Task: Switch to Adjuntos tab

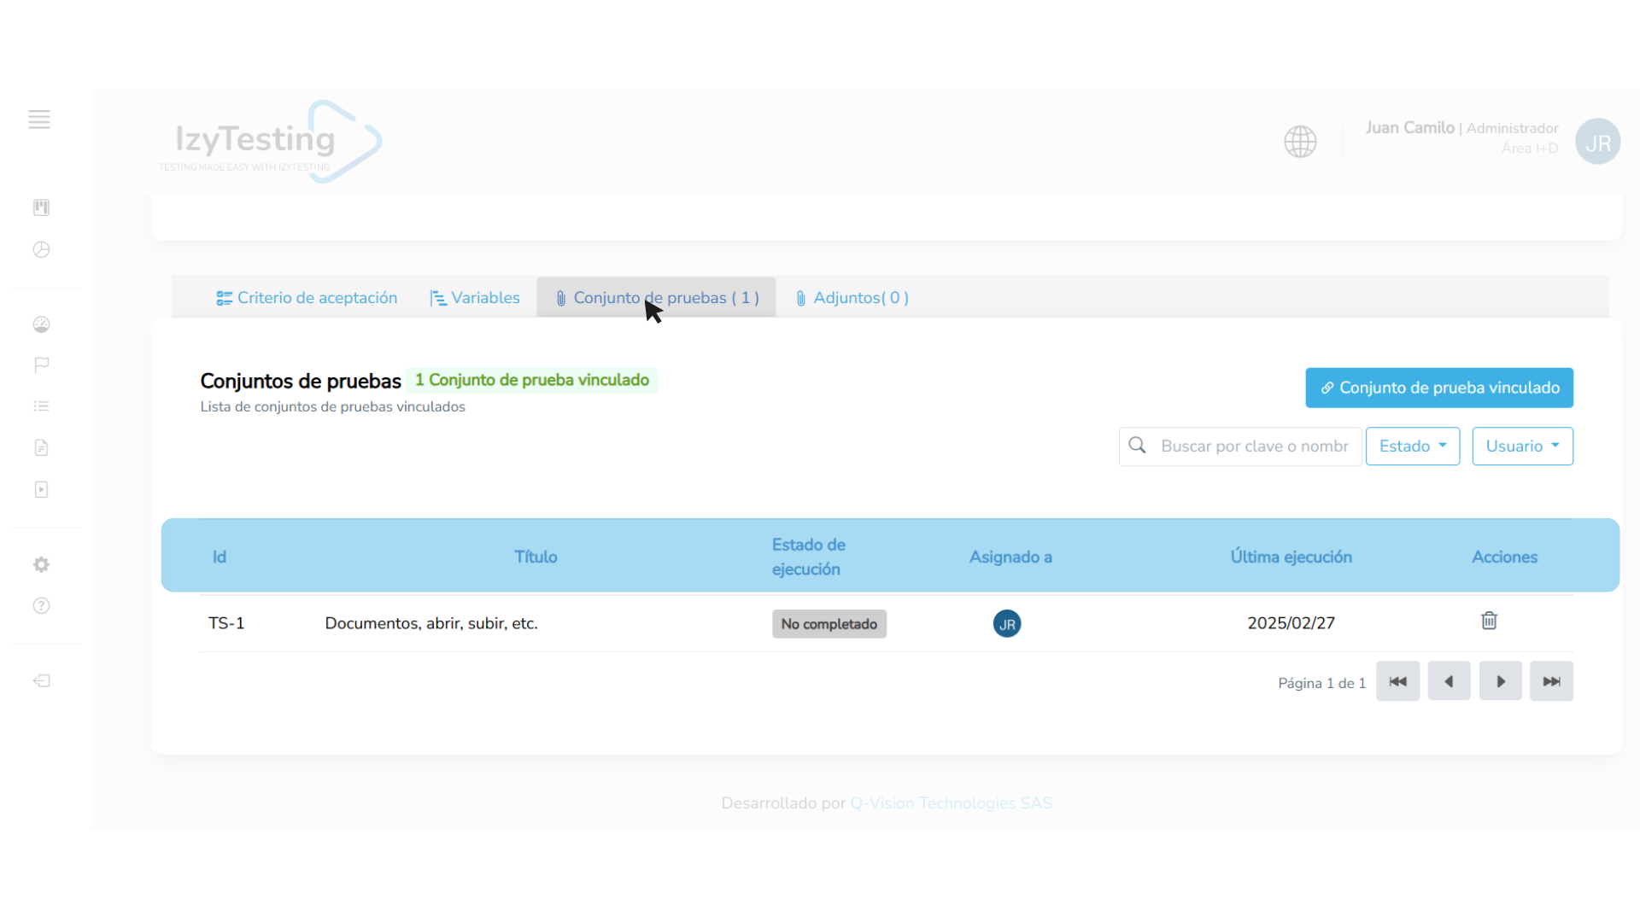Action: (x=852, y=298)
